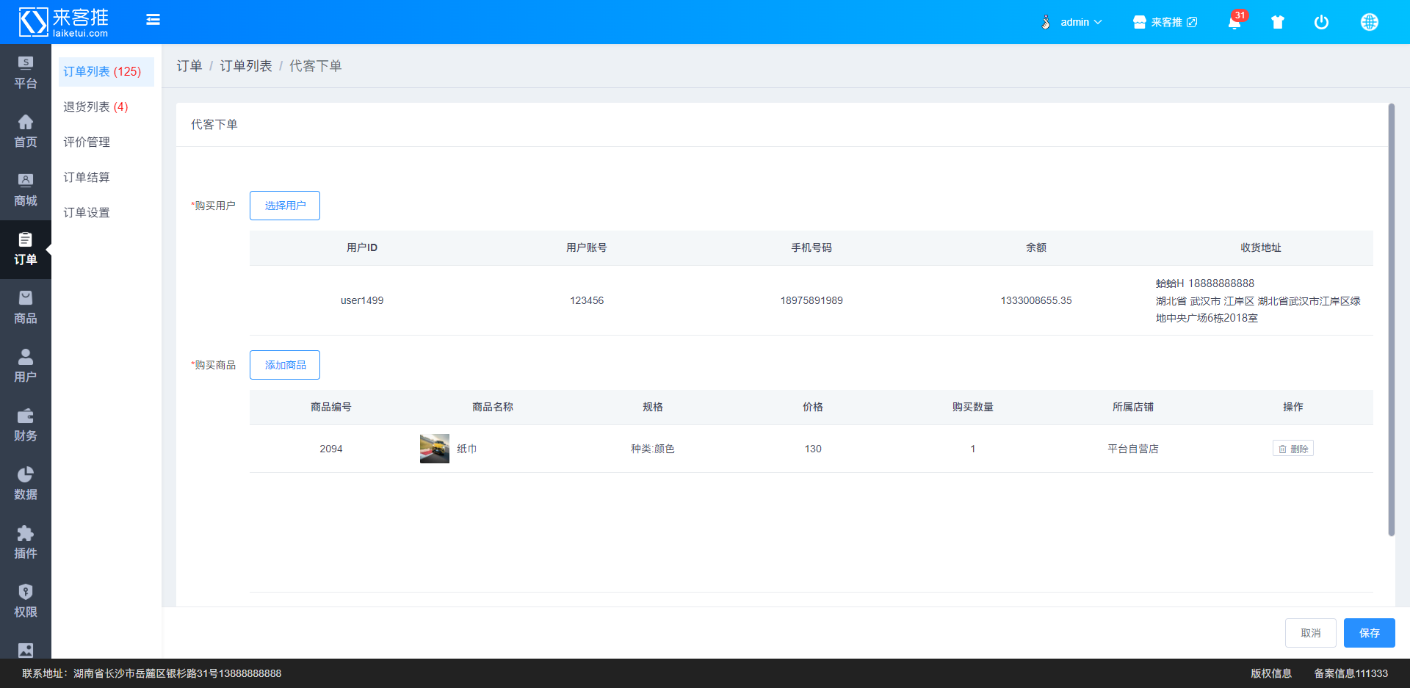Go to 平台 in sidebar
This screenshot has height=688, width=1410.
click(x=26, y=73)
